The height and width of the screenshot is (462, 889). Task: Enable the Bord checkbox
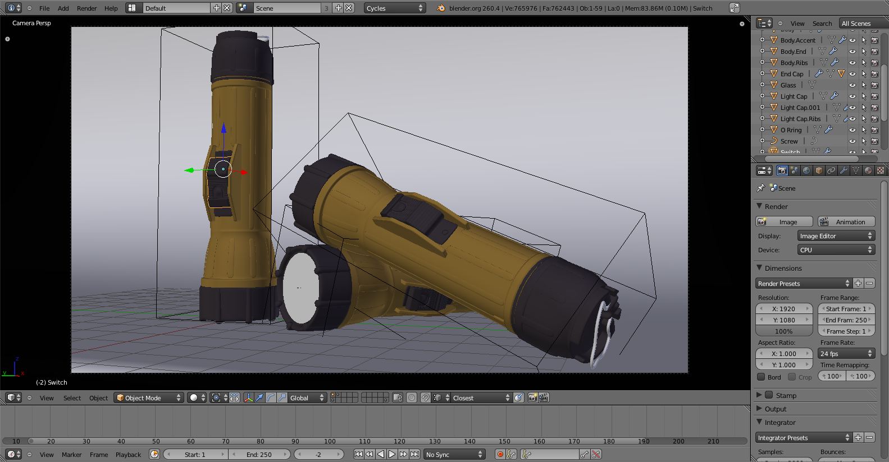click(x=762, y=377)
